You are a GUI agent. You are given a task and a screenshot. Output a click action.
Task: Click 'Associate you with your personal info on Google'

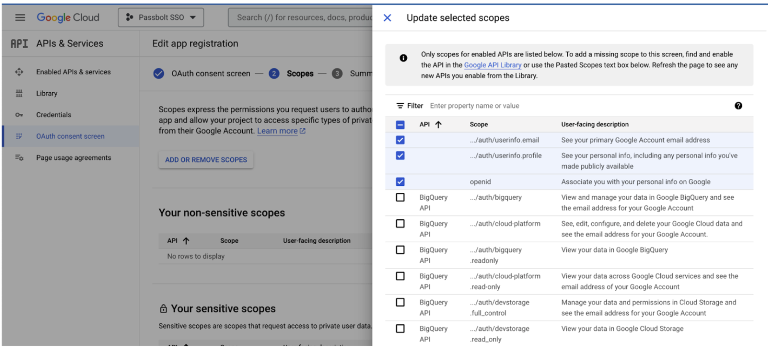point(636,182)
